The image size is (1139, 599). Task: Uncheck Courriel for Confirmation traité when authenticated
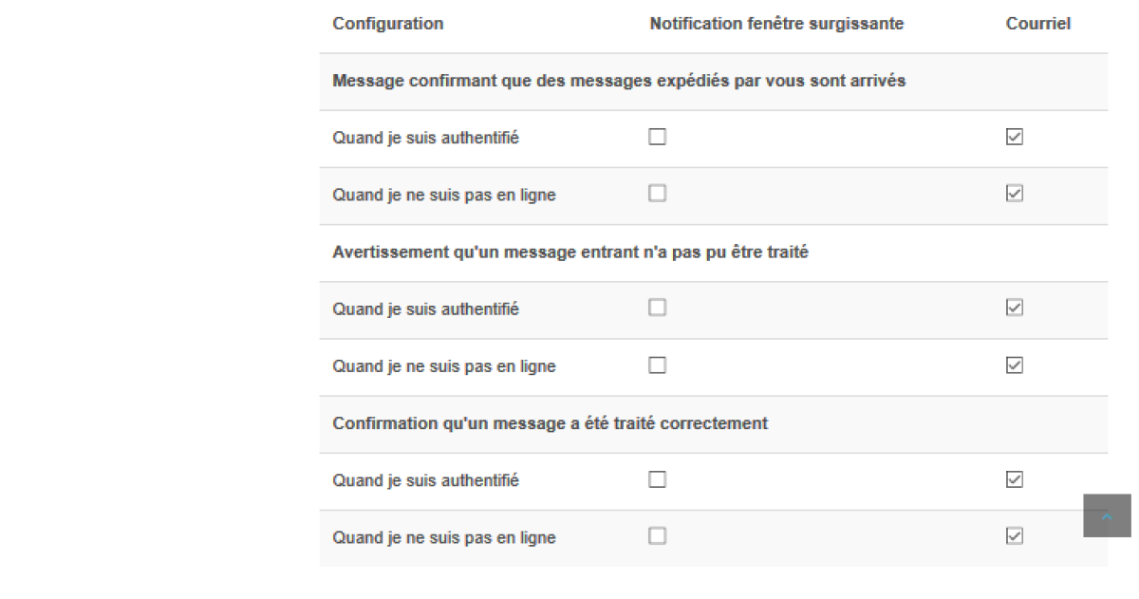coord(1014,479)
